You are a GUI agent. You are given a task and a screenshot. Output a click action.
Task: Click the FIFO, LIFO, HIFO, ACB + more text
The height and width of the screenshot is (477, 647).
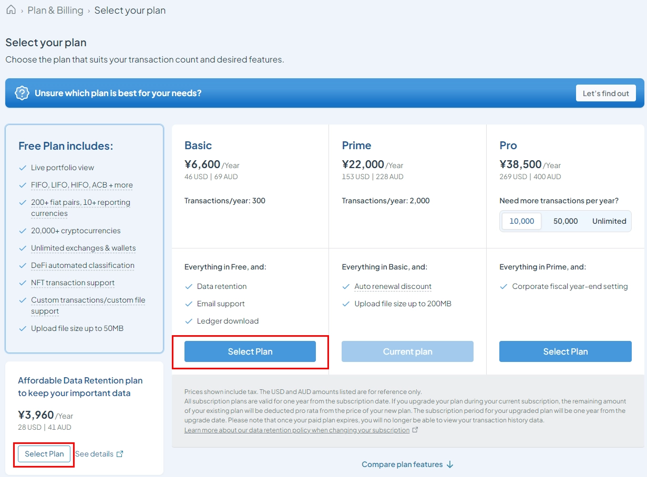coord(82,185)
